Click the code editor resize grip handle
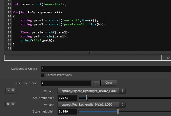This screenshot has width=171, height=116. [90, 53]
